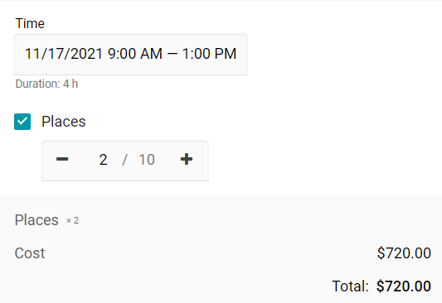This screenshot has height=303, width=442.
Task: Increase places with the plus icon
Action: 187,159
